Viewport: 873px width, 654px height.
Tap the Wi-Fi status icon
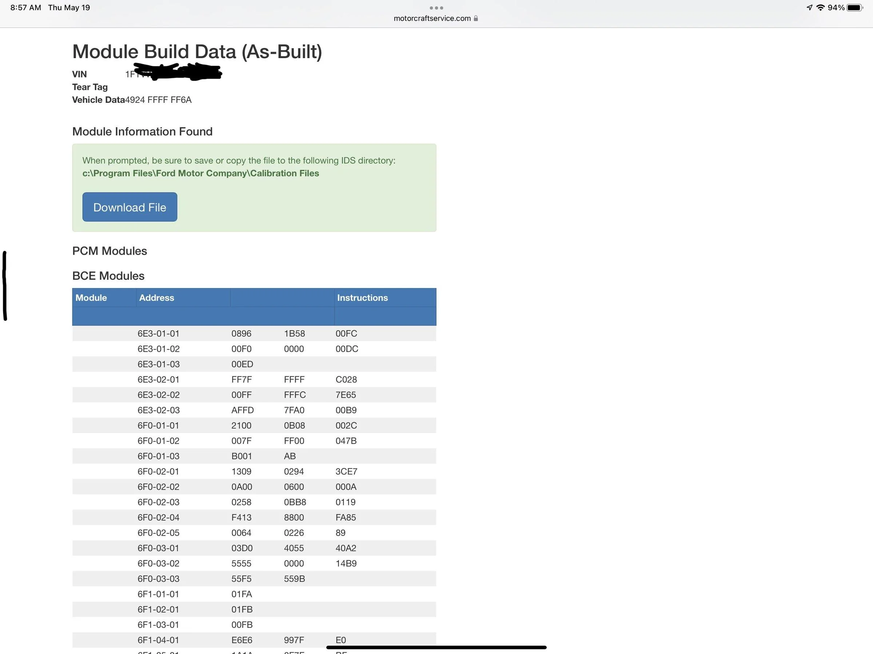(820, 8)
